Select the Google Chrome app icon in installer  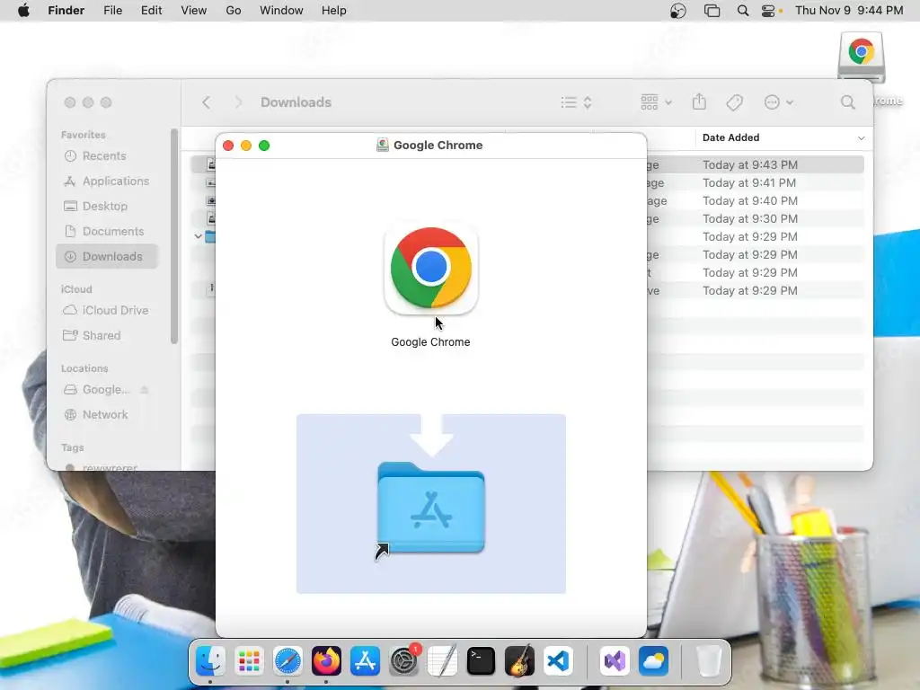(430, 269)
